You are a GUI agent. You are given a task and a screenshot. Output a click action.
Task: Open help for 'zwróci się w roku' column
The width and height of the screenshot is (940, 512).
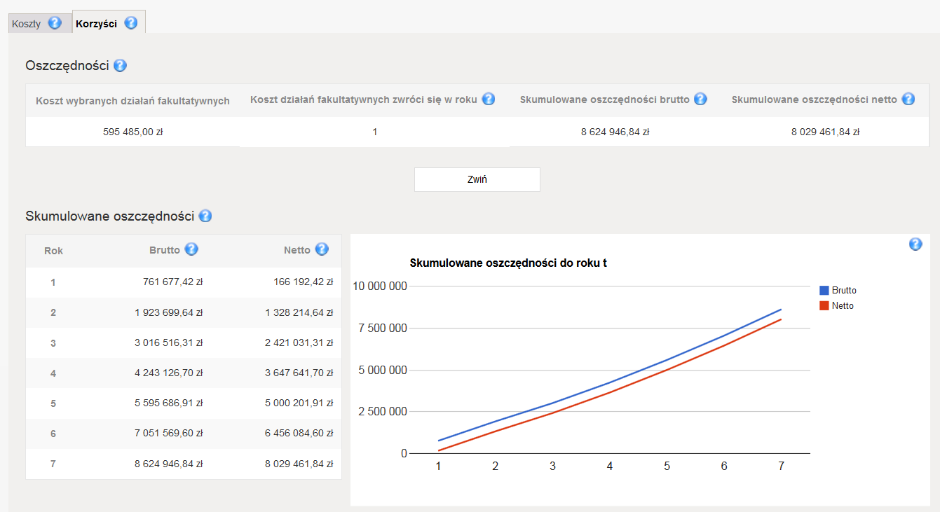pos(489,99)
